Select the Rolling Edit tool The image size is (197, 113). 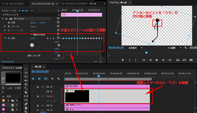coord(26,84)
